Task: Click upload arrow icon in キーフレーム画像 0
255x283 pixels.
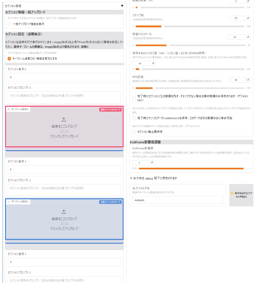Action: click(64, 120)
